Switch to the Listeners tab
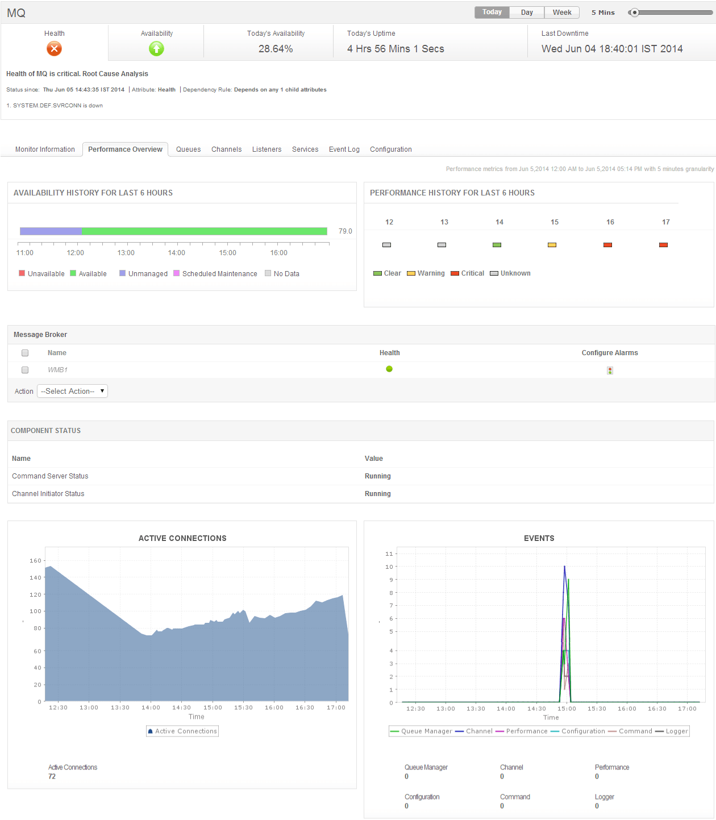The image size is (716, 820). click(267, 149)
